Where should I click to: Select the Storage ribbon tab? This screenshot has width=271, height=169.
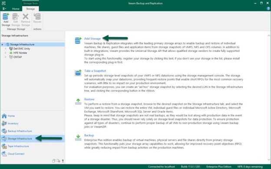[30, 9]
